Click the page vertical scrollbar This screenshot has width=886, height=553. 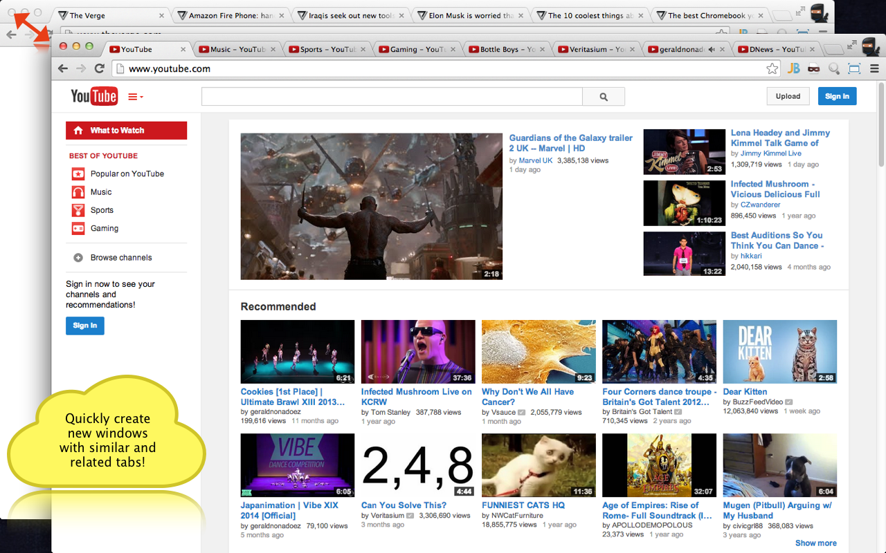tap(881, 124)
